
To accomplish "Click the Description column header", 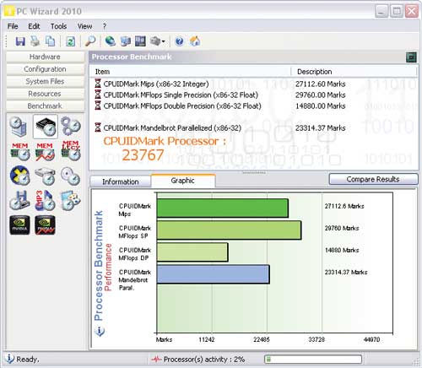I will tap(354, 72).
